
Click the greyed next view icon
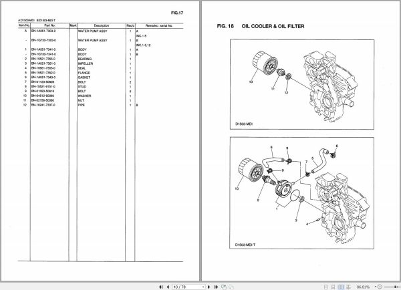pos(231,287)
